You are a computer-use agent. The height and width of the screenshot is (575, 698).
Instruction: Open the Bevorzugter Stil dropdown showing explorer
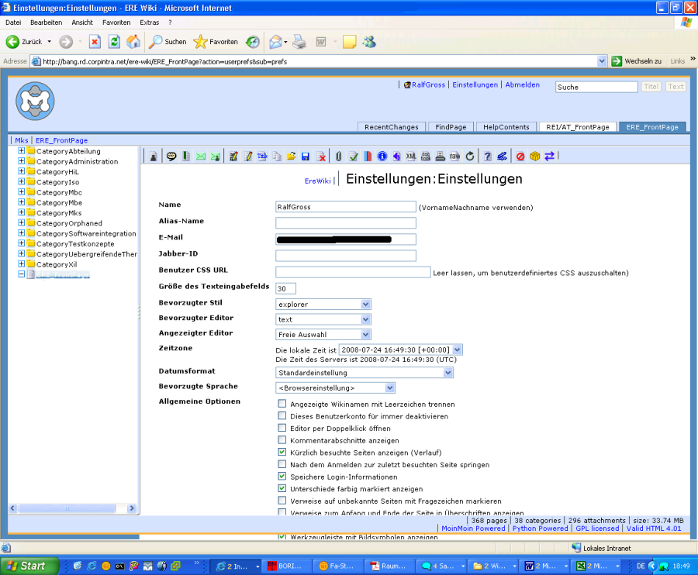pyautogui.click(x=323, y=305)
